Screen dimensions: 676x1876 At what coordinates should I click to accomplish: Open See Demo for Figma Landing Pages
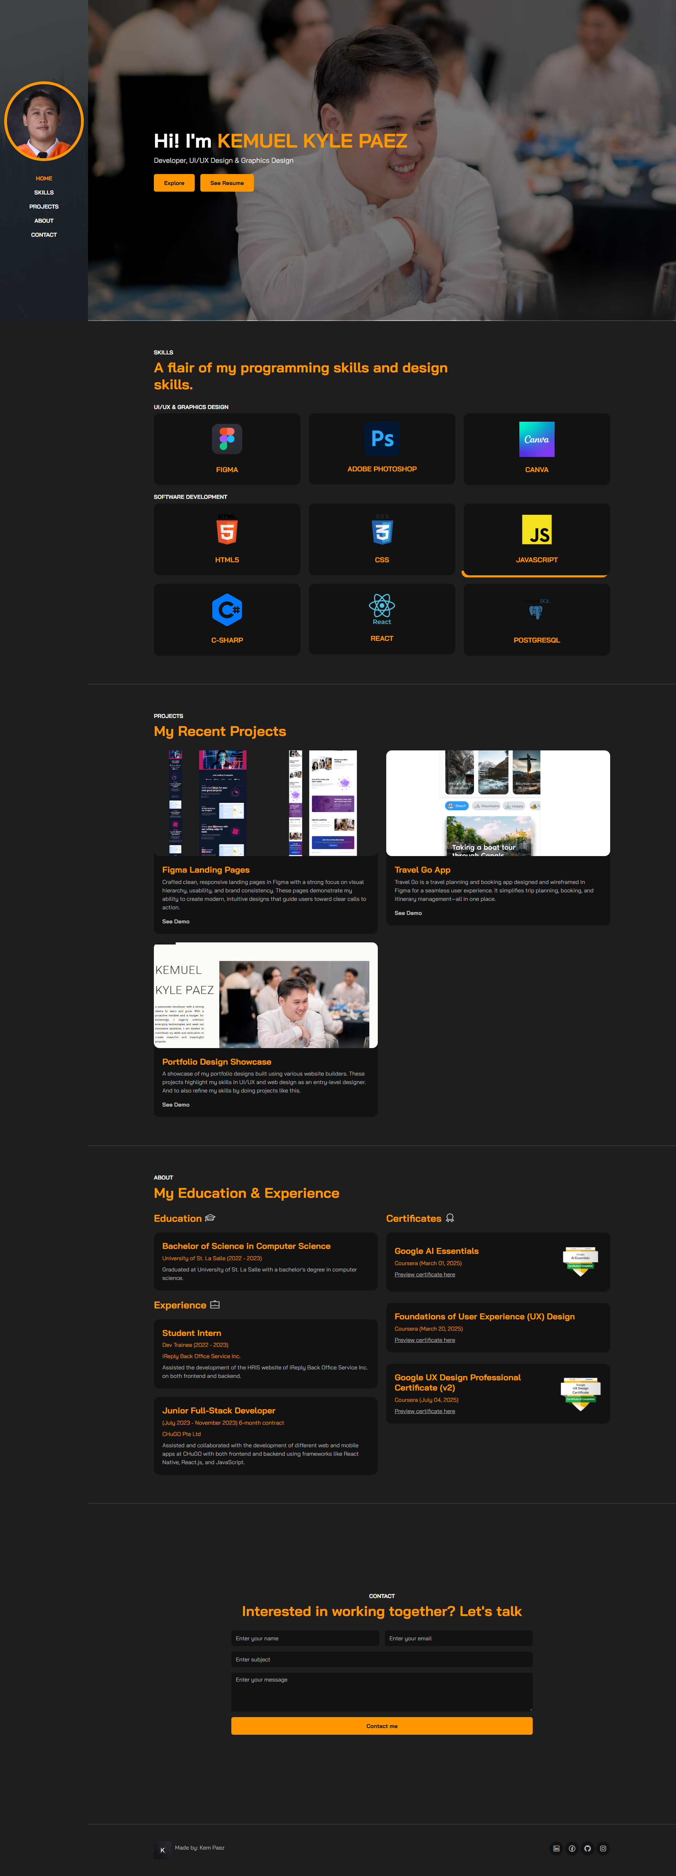[x=175, y=921]
